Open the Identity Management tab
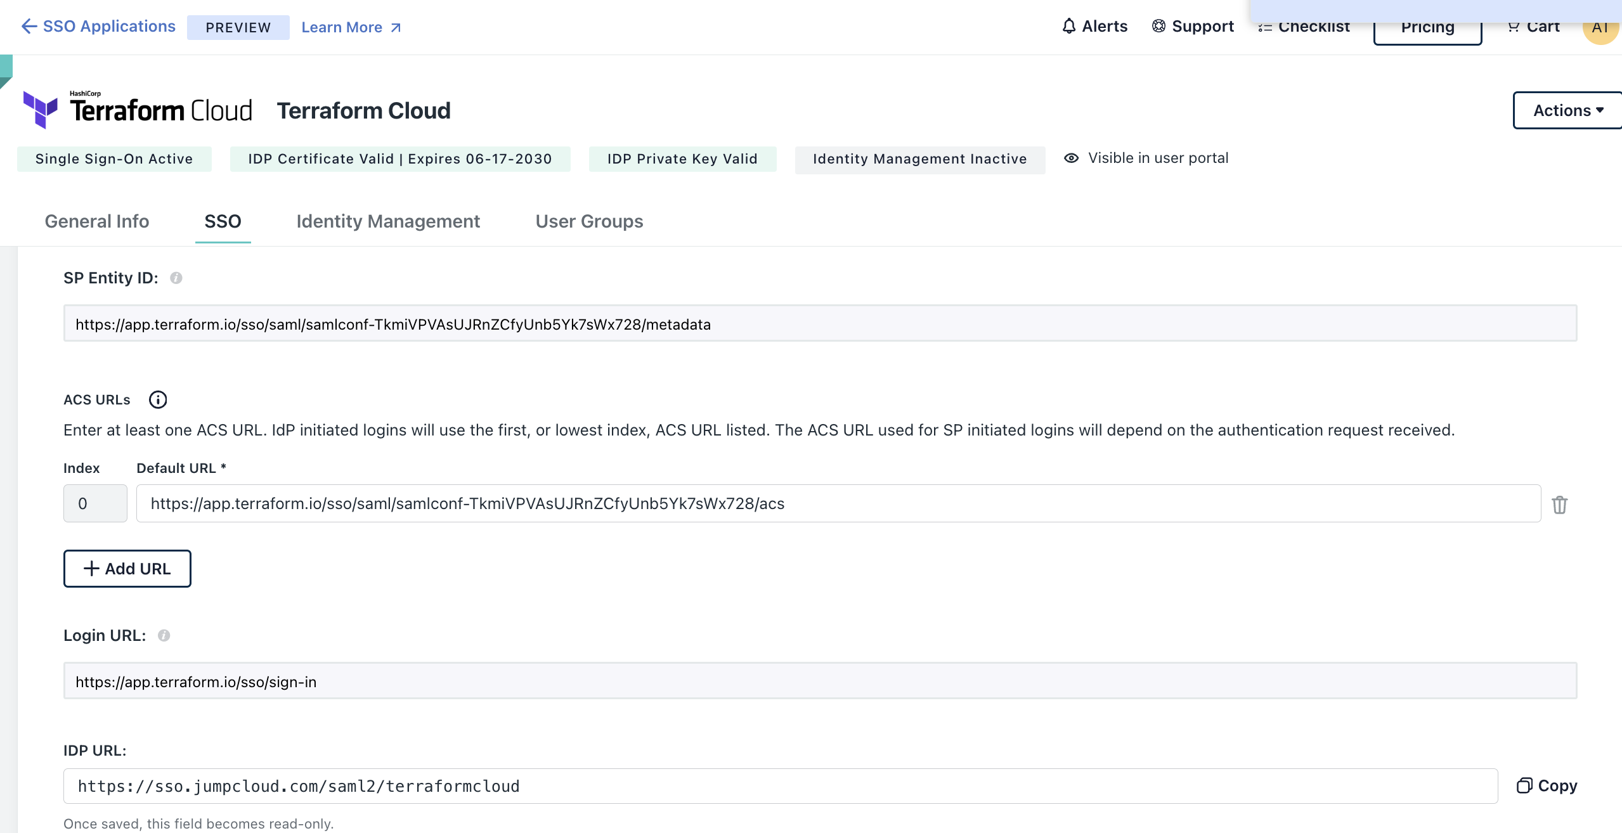1622x833 pixels. 388,221
